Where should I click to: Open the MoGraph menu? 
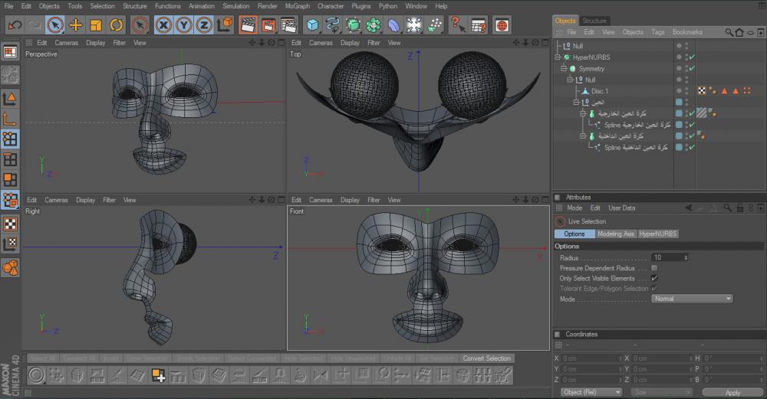pyautogui.click(x=297, y=6)
